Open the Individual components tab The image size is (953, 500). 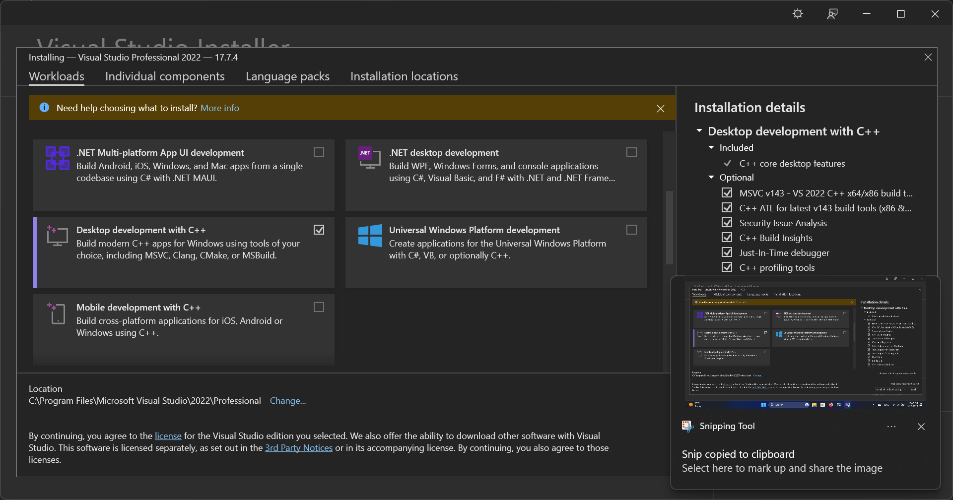pyautogui.click(x=165, y=76)
